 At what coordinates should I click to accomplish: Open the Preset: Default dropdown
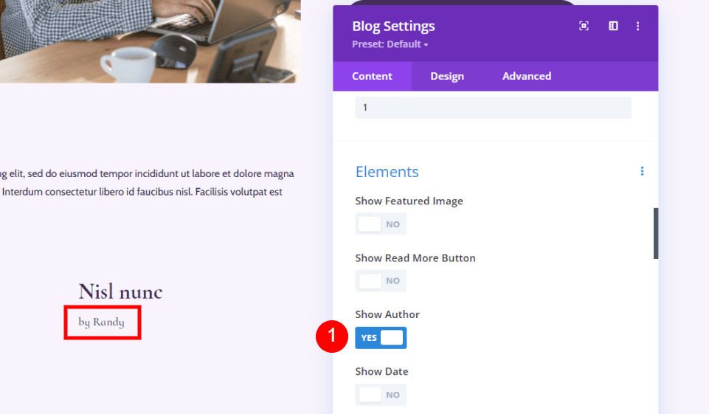tap(390, 44)
